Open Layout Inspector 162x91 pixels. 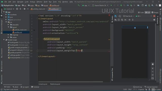pyautogui.click(x=151, y=87)
